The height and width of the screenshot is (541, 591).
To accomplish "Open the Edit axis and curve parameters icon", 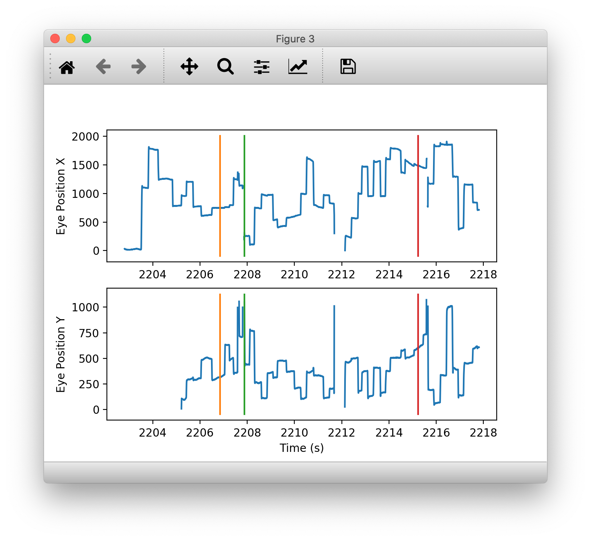I will point(298,67).
